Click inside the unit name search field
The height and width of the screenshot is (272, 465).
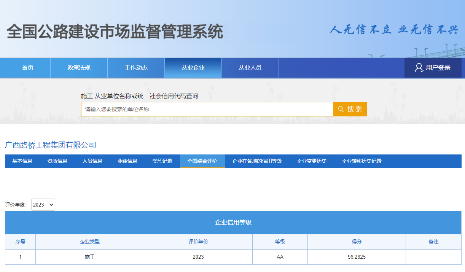pos(207,109)
